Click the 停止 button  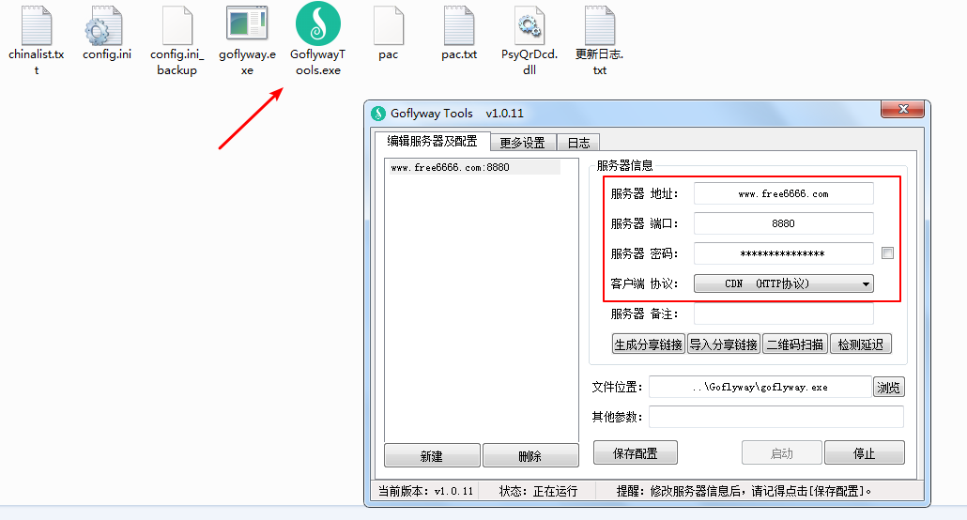tap(864, 453)
